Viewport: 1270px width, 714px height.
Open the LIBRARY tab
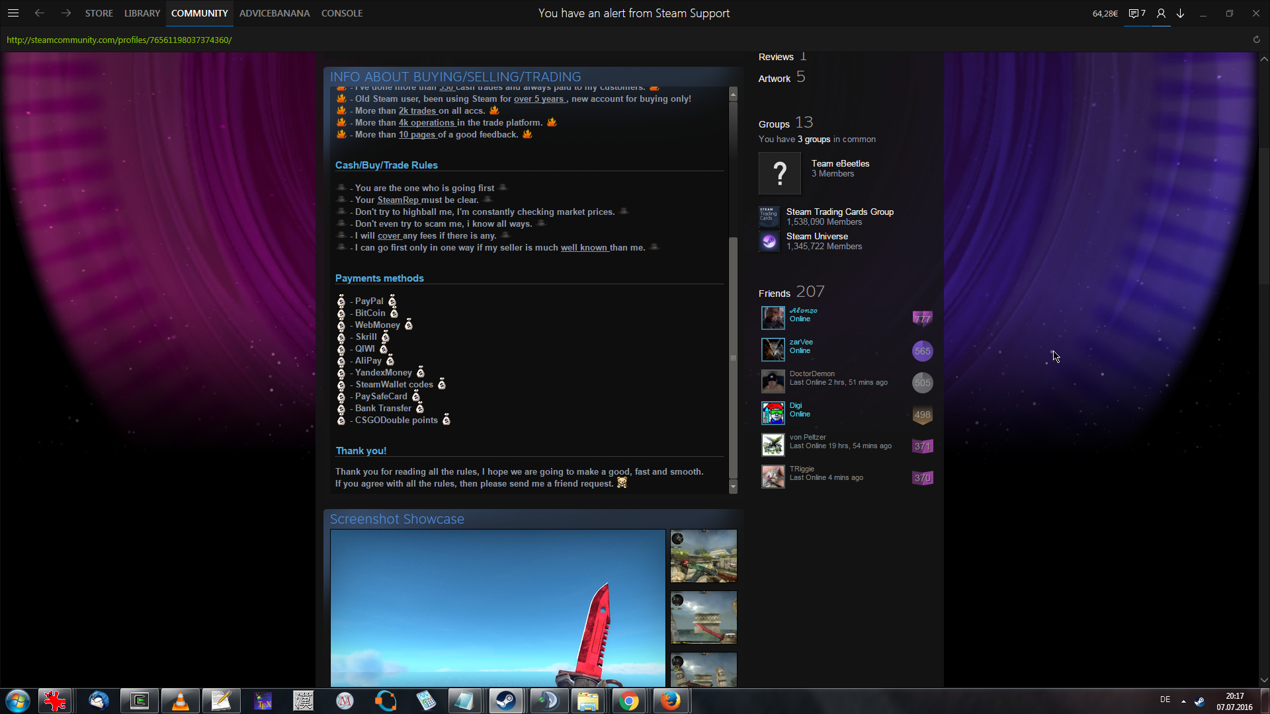[x=142, y=13]
